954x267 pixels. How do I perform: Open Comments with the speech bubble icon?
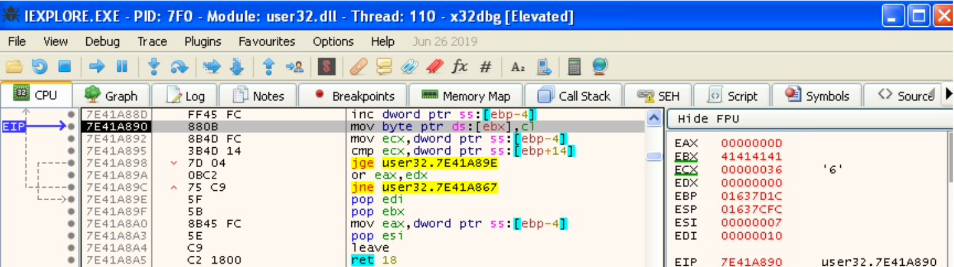[x=384, y=66]
